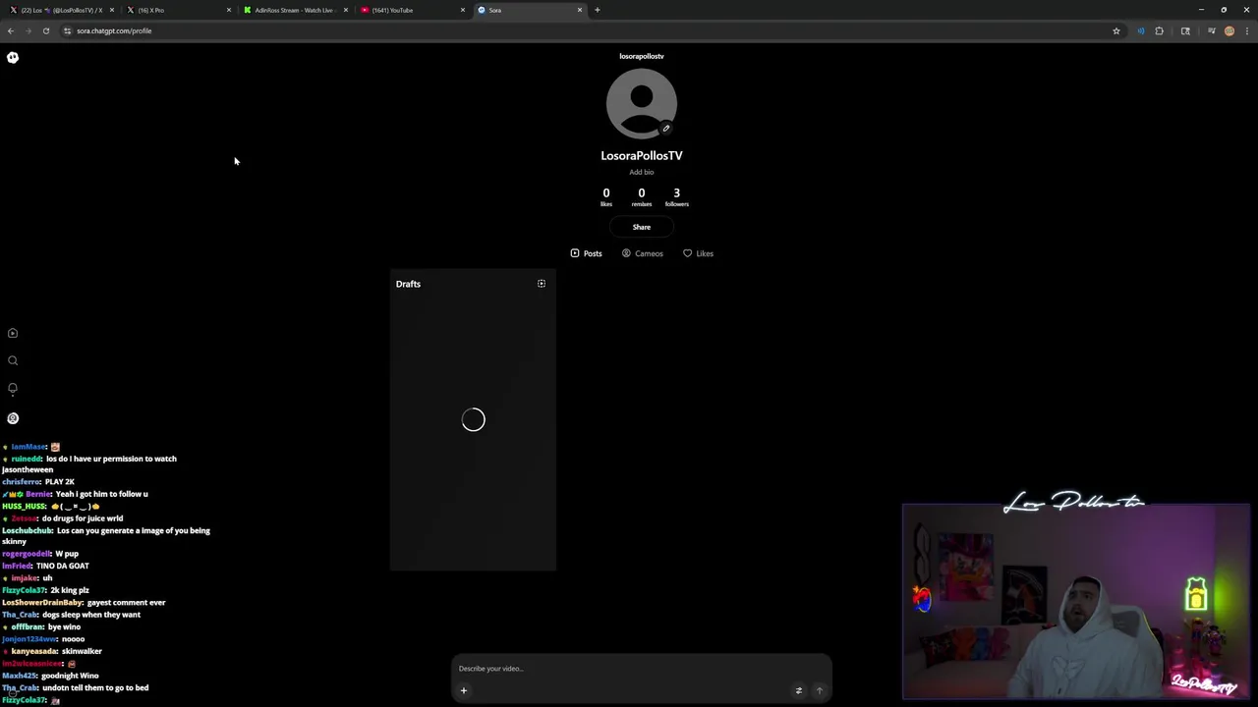Open the Drafts card thumbnail

tap(473, 420)
